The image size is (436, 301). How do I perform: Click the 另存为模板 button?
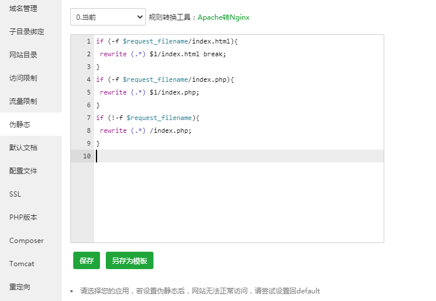pos(129,261)
